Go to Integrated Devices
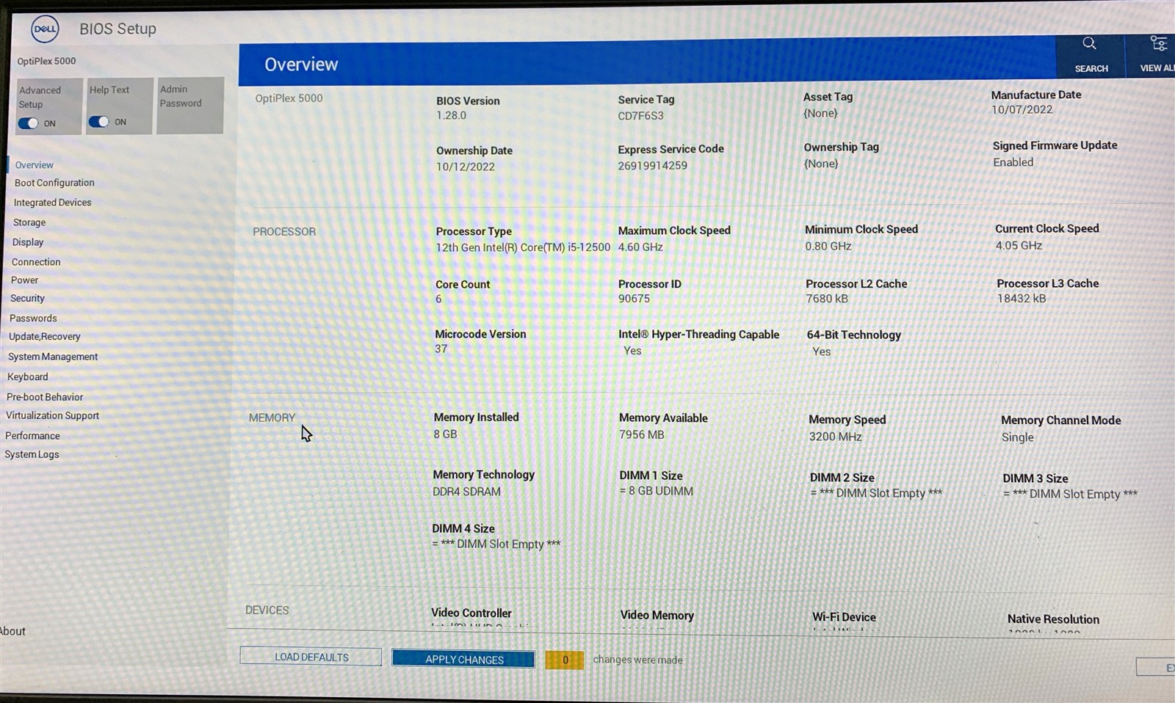The width and height of the screenshot is (1175, 703). pos(52,203)
